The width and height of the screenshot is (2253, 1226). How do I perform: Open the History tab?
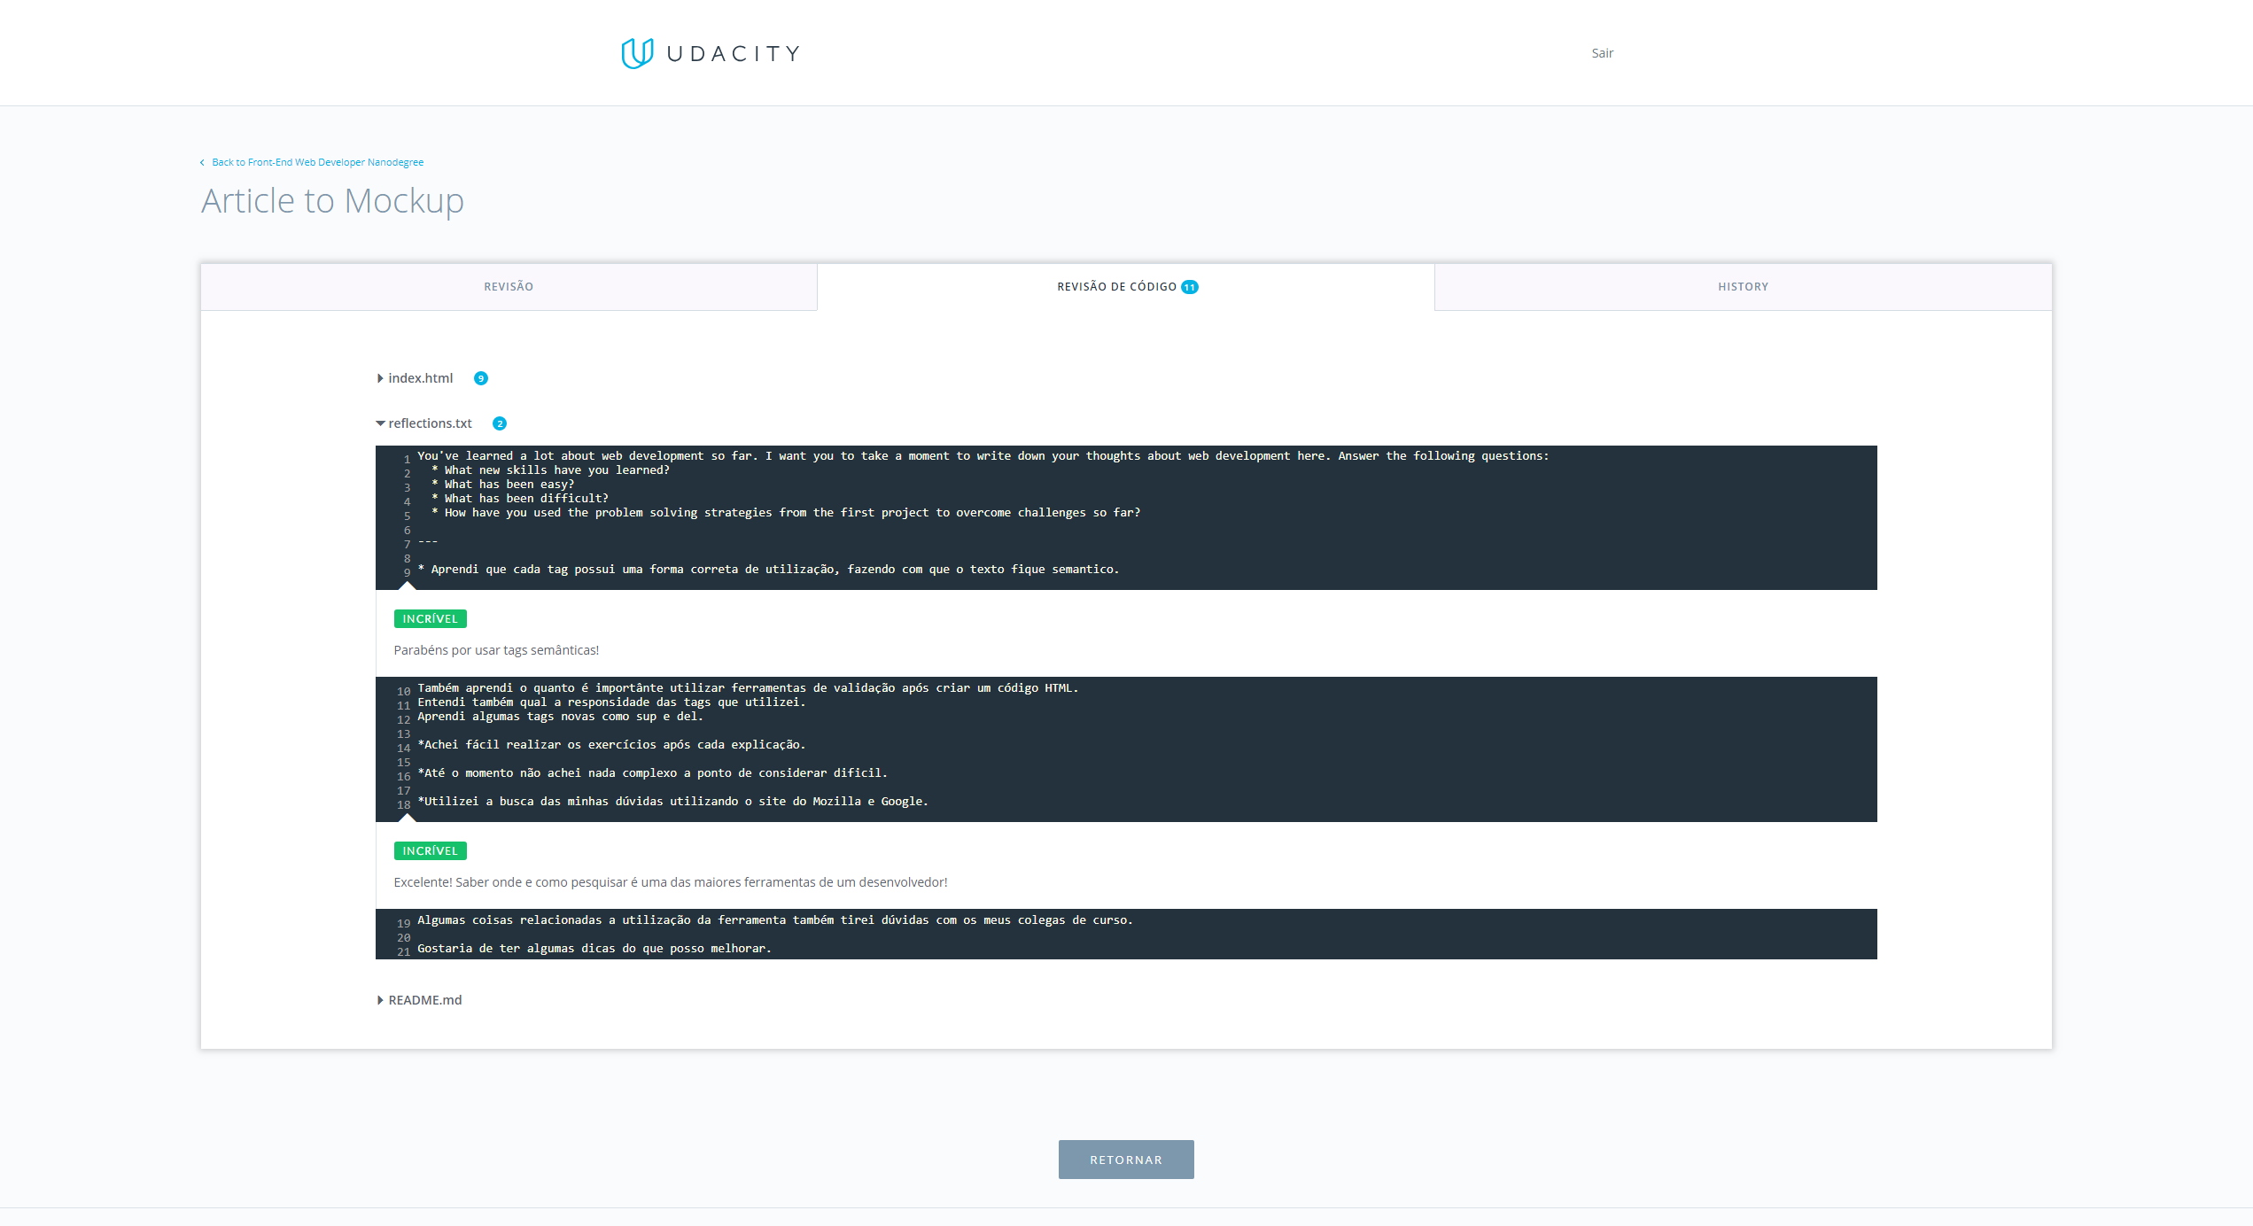coord(1743,287)
